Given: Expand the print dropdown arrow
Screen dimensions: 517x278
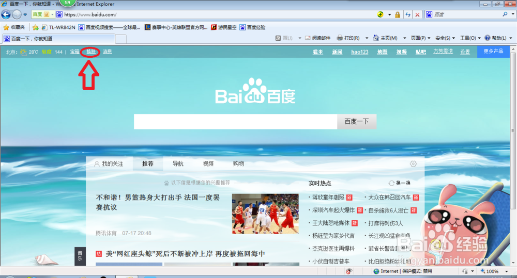Looking at the screenshot, I should [367, 38].
